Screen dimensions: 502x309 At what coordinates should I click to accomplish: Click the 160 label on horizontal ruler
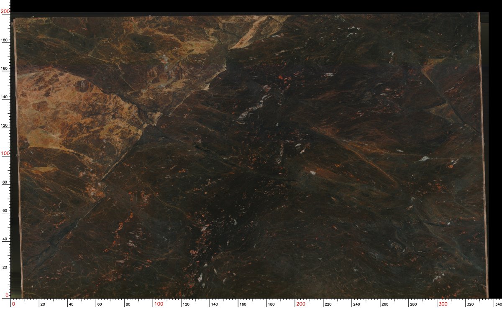243,304
